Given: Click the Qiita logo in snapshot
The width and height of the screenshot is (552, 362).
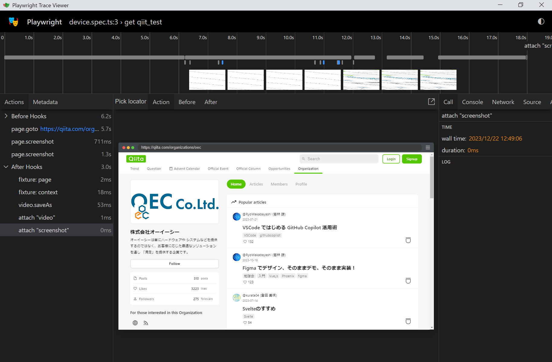Looking at the screenshot, I should click(136, 159).
